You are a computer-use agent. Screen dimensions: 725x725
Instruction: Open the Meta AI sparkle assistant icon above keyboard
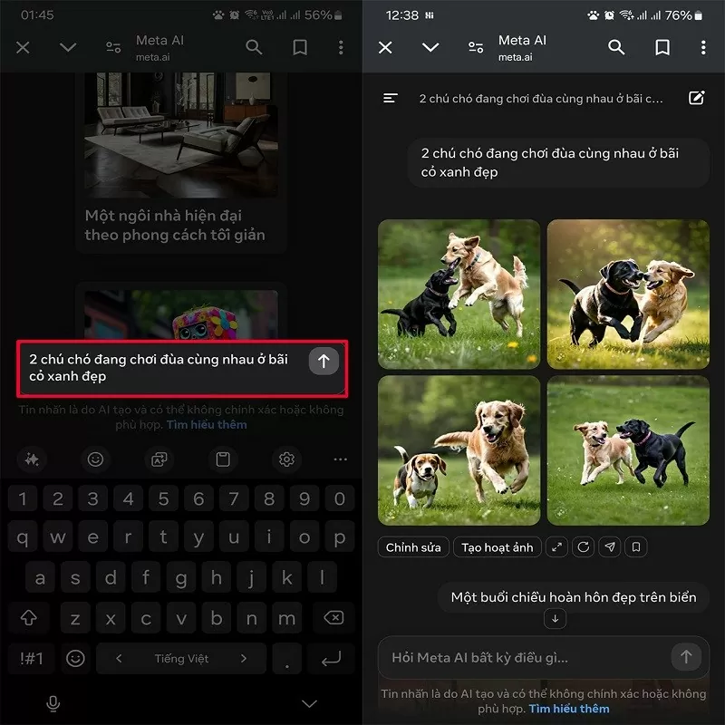click(33, 459)
